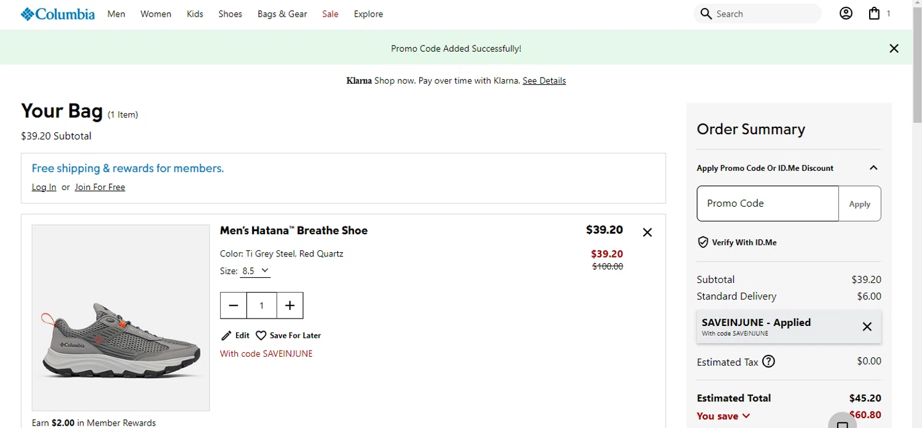
Task: Save shoe for later with heart
Action: 261,336
